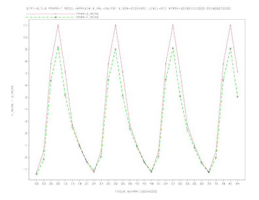Click x-axis tick label 84
Image resolution: width=259 pixels, height=200 pixels.
point(237,184)
